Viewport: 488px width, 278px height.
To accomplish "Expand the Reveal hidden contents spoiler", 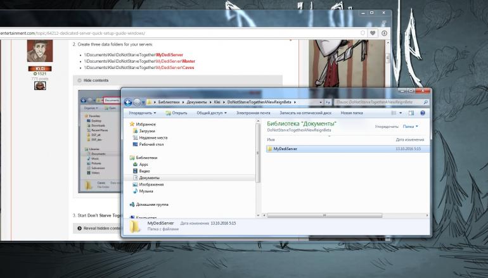I will [101, 228].
